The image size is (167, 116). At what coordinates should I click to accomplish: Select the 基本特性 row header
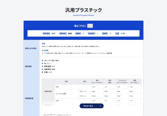[x=31, y=66]
